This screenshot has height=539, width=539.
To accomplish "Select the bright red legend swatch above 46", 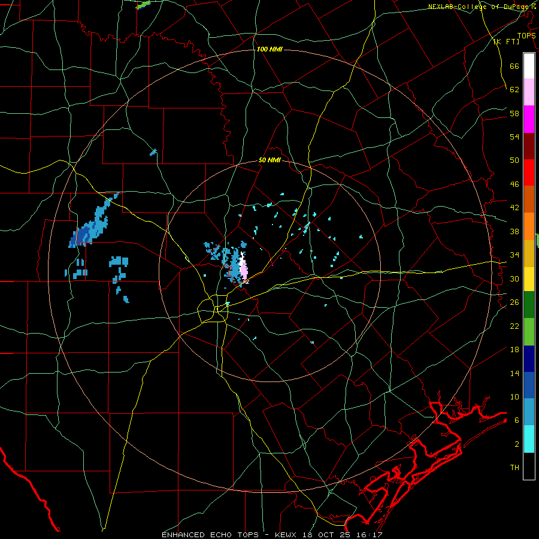I will pyautogui.click(x=529, y=172).
